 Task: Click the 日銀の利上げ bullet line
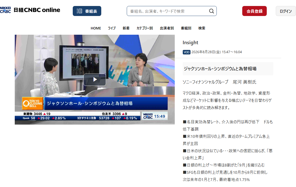click(x=224, y=165)
